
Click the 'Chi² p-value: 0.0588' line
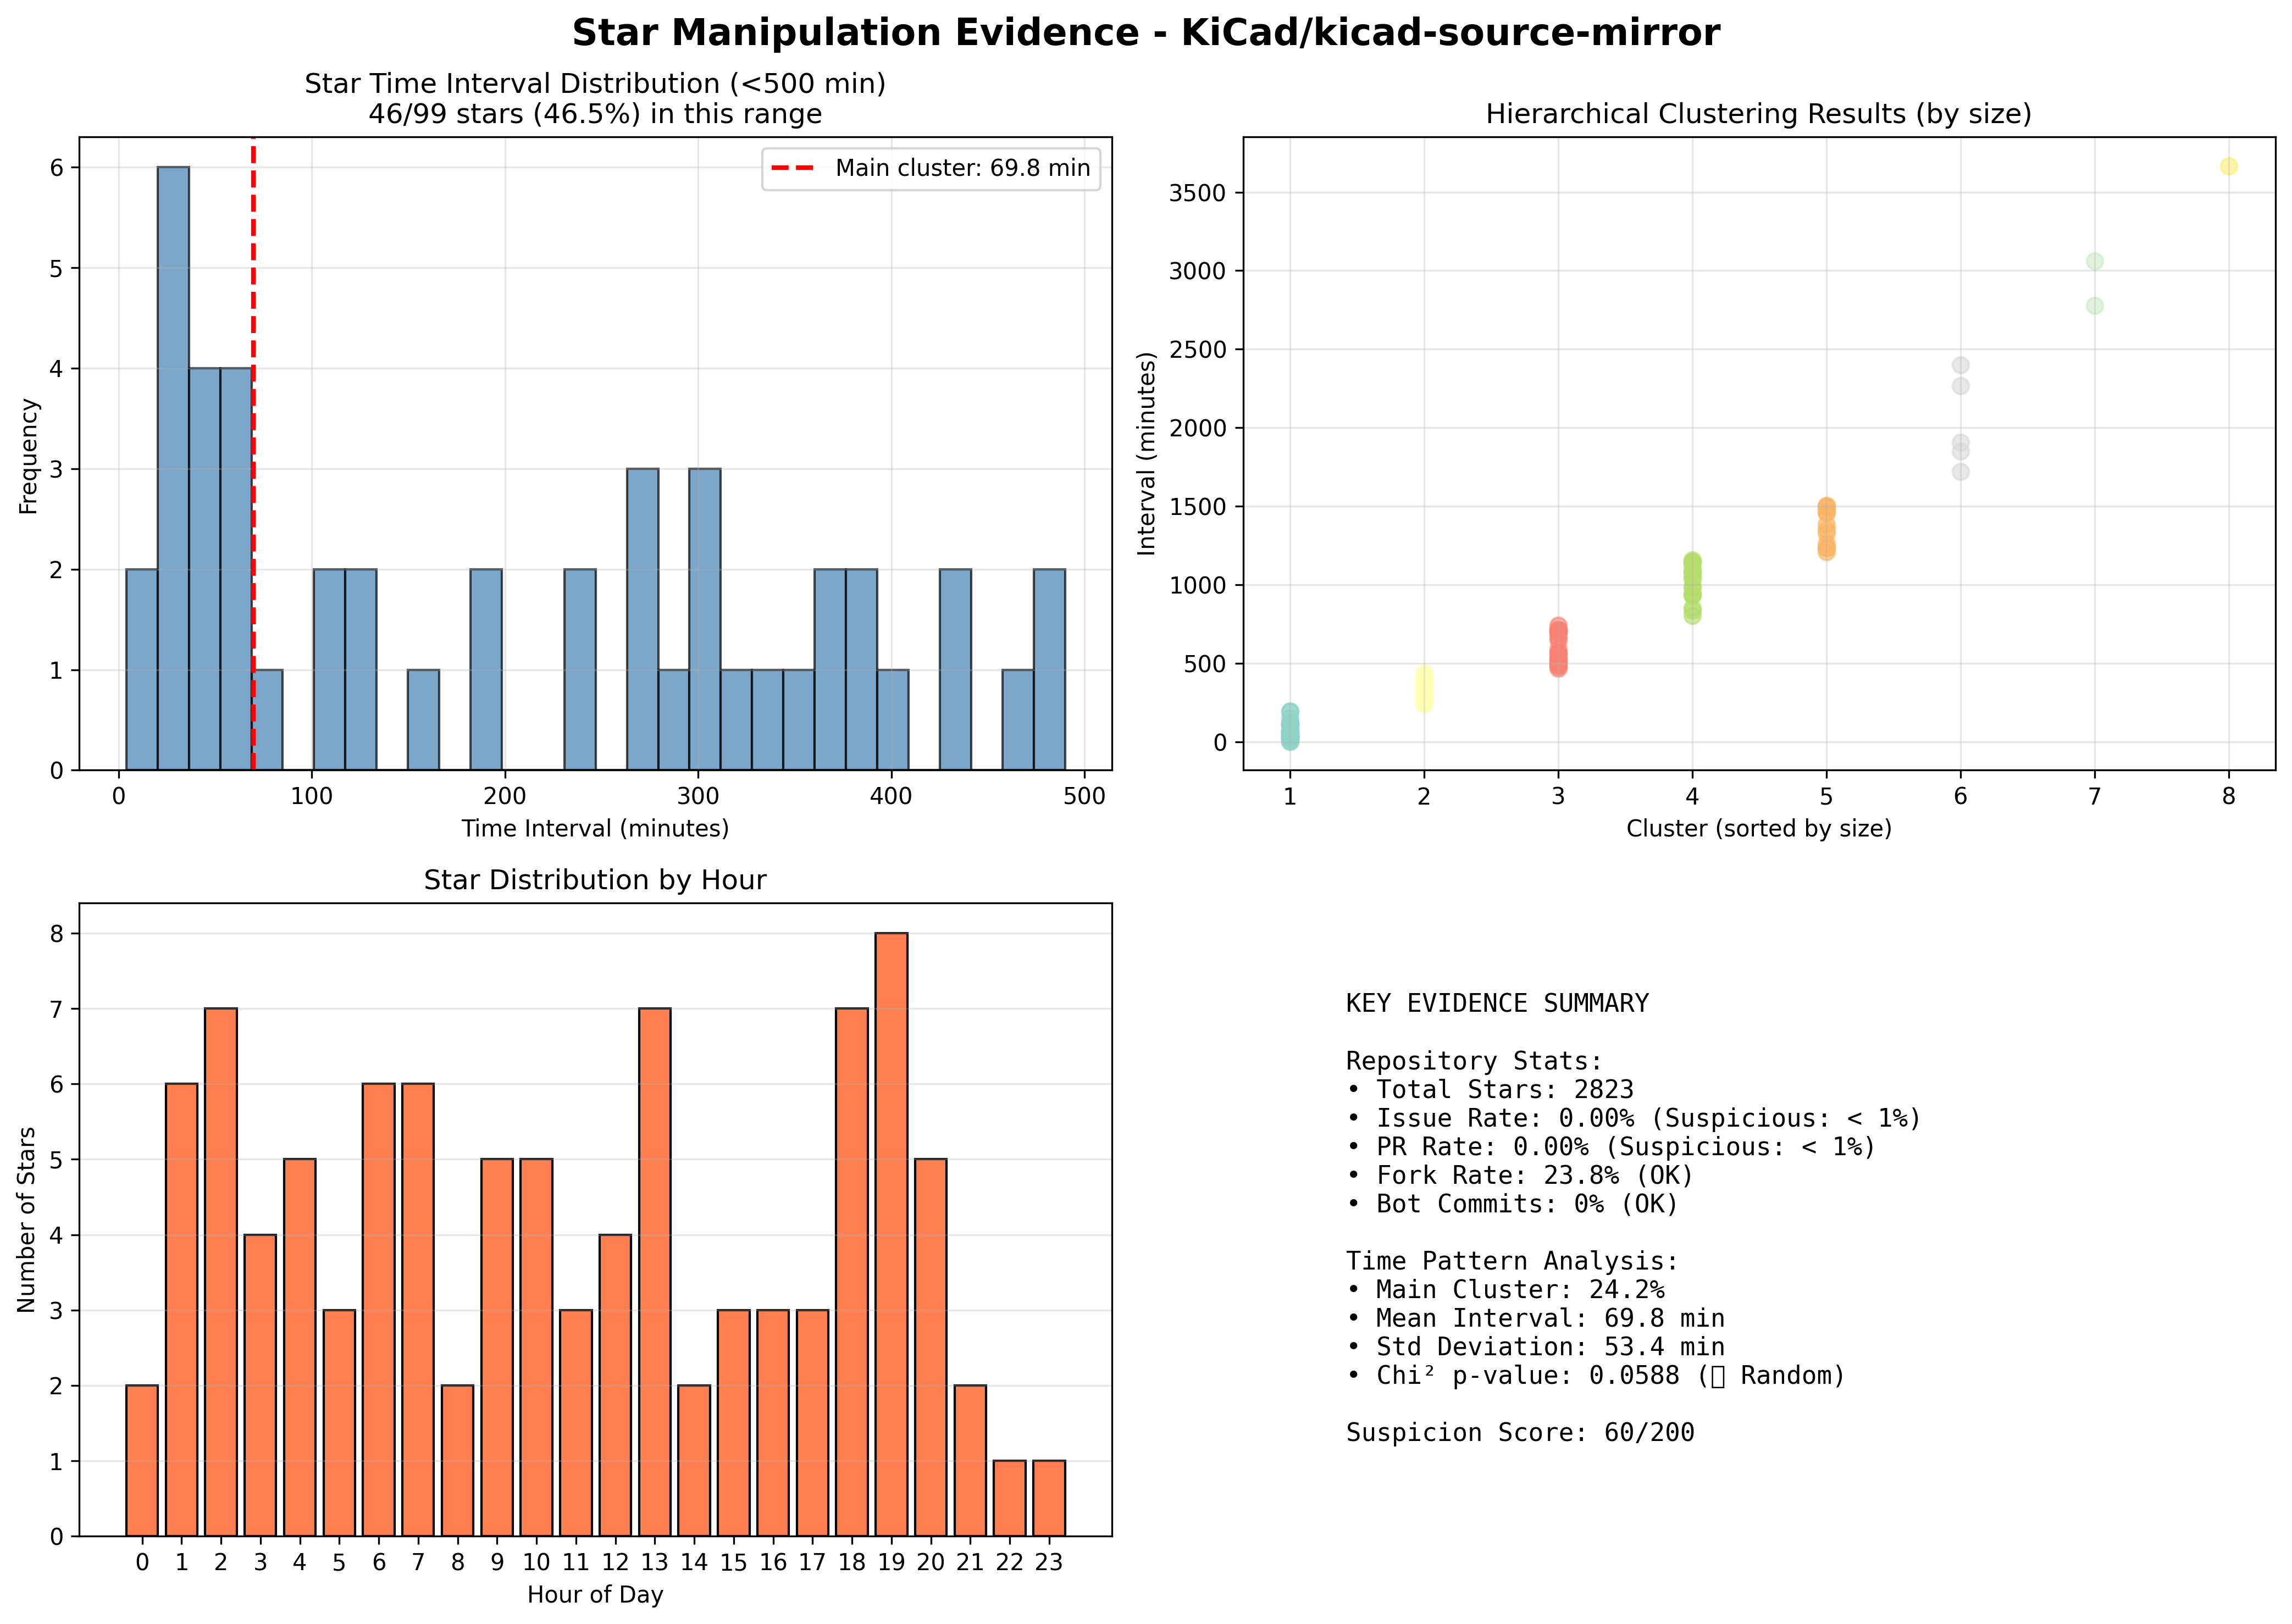pos(1596,1375)
